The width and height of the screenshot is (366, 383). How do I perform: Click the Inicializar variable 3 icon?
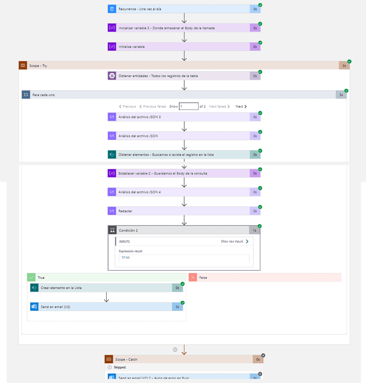(112, 28)
